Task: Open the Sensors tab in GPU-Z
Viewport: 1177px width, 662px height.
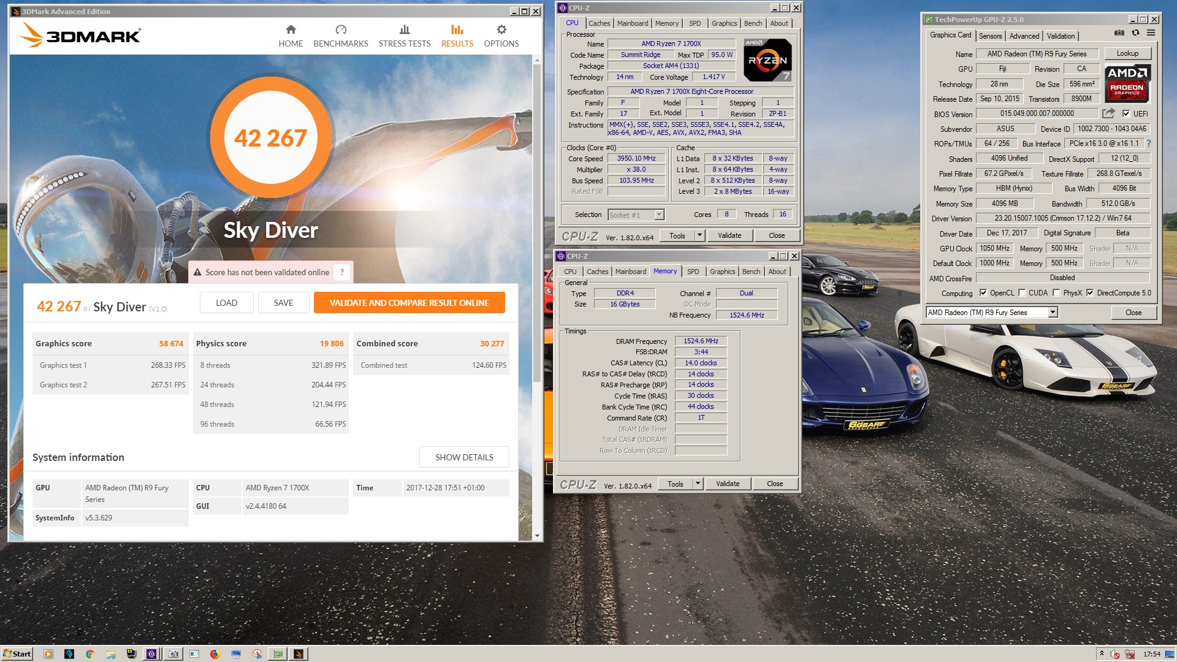Action: coord(990,36)
